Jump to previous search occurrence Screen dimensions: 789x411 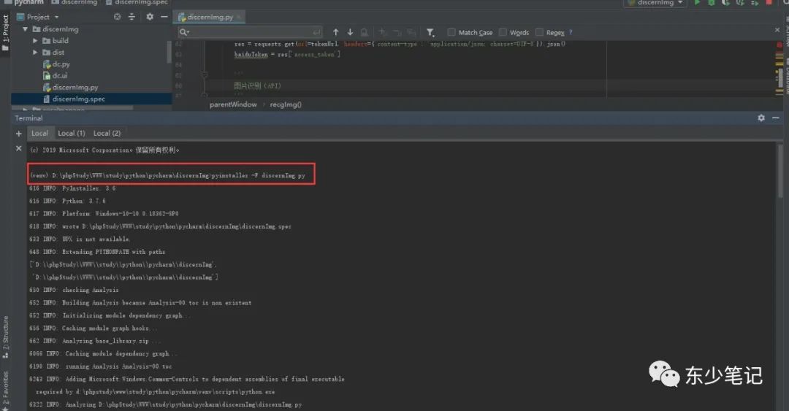(x=335, y=32)
